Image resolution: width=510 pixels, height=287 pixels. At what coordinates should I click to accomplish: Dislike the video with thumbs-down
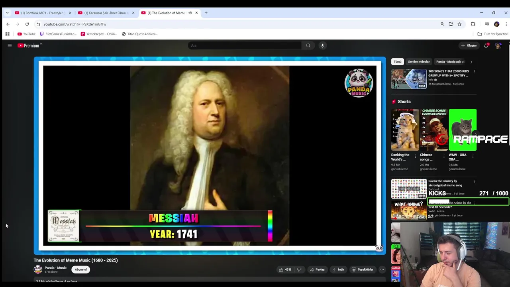point(299,269)
